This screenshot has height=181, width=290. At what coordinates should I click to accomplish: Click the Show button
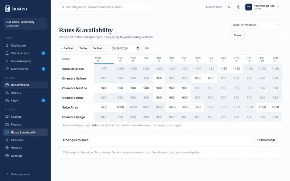click(237, 35)
